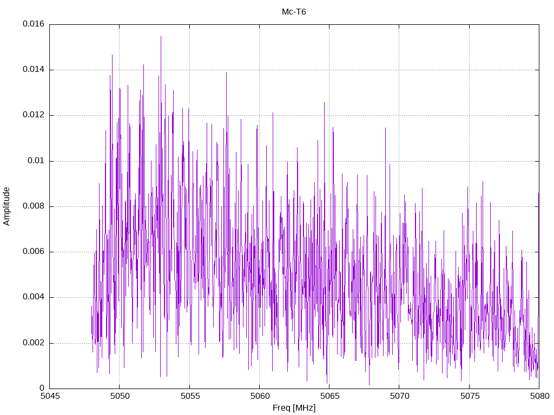554x415 pixels.
Task: Click the 0.008 y-axis tick label
Action: click(x=34, y=206)
